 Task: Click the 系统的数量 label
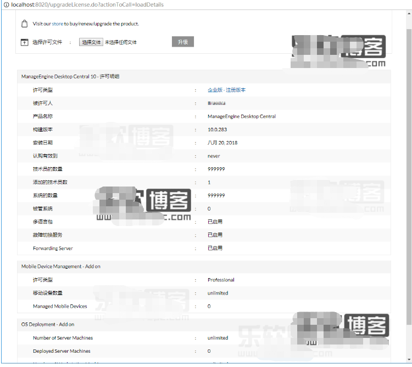click(x=45, y=195)
